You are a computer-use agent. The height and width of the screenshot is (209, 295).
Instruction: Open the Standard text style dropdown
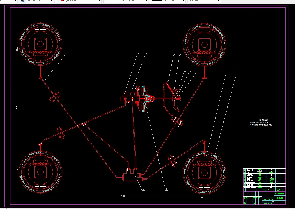click(x=40, y=1)
